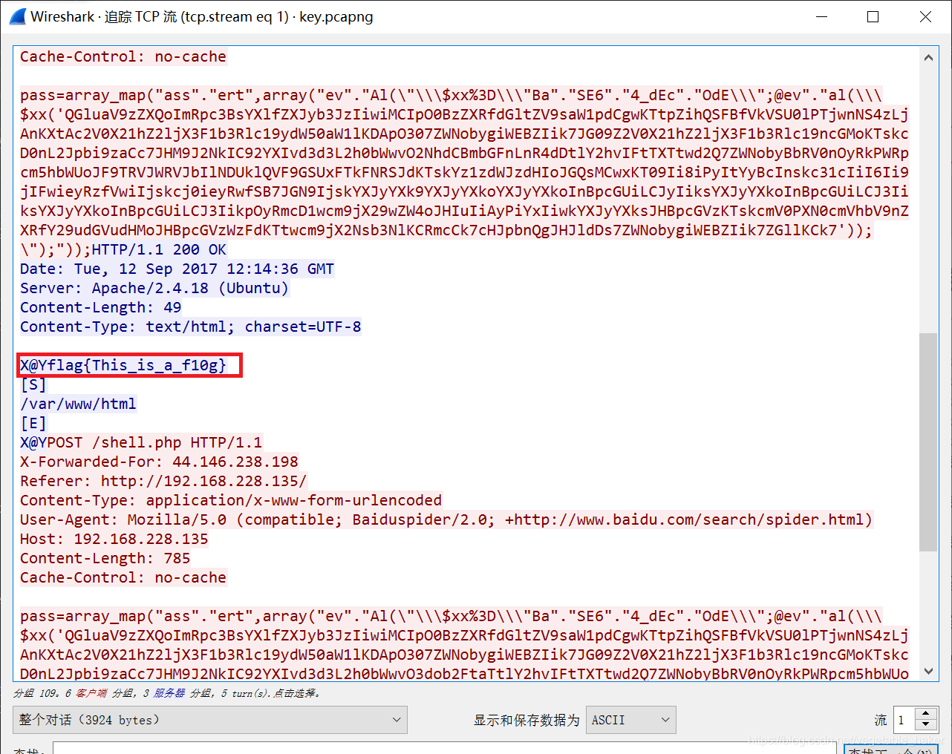Click the /var/www/html response line
The image size is (952, 754).
click(78, 404)
